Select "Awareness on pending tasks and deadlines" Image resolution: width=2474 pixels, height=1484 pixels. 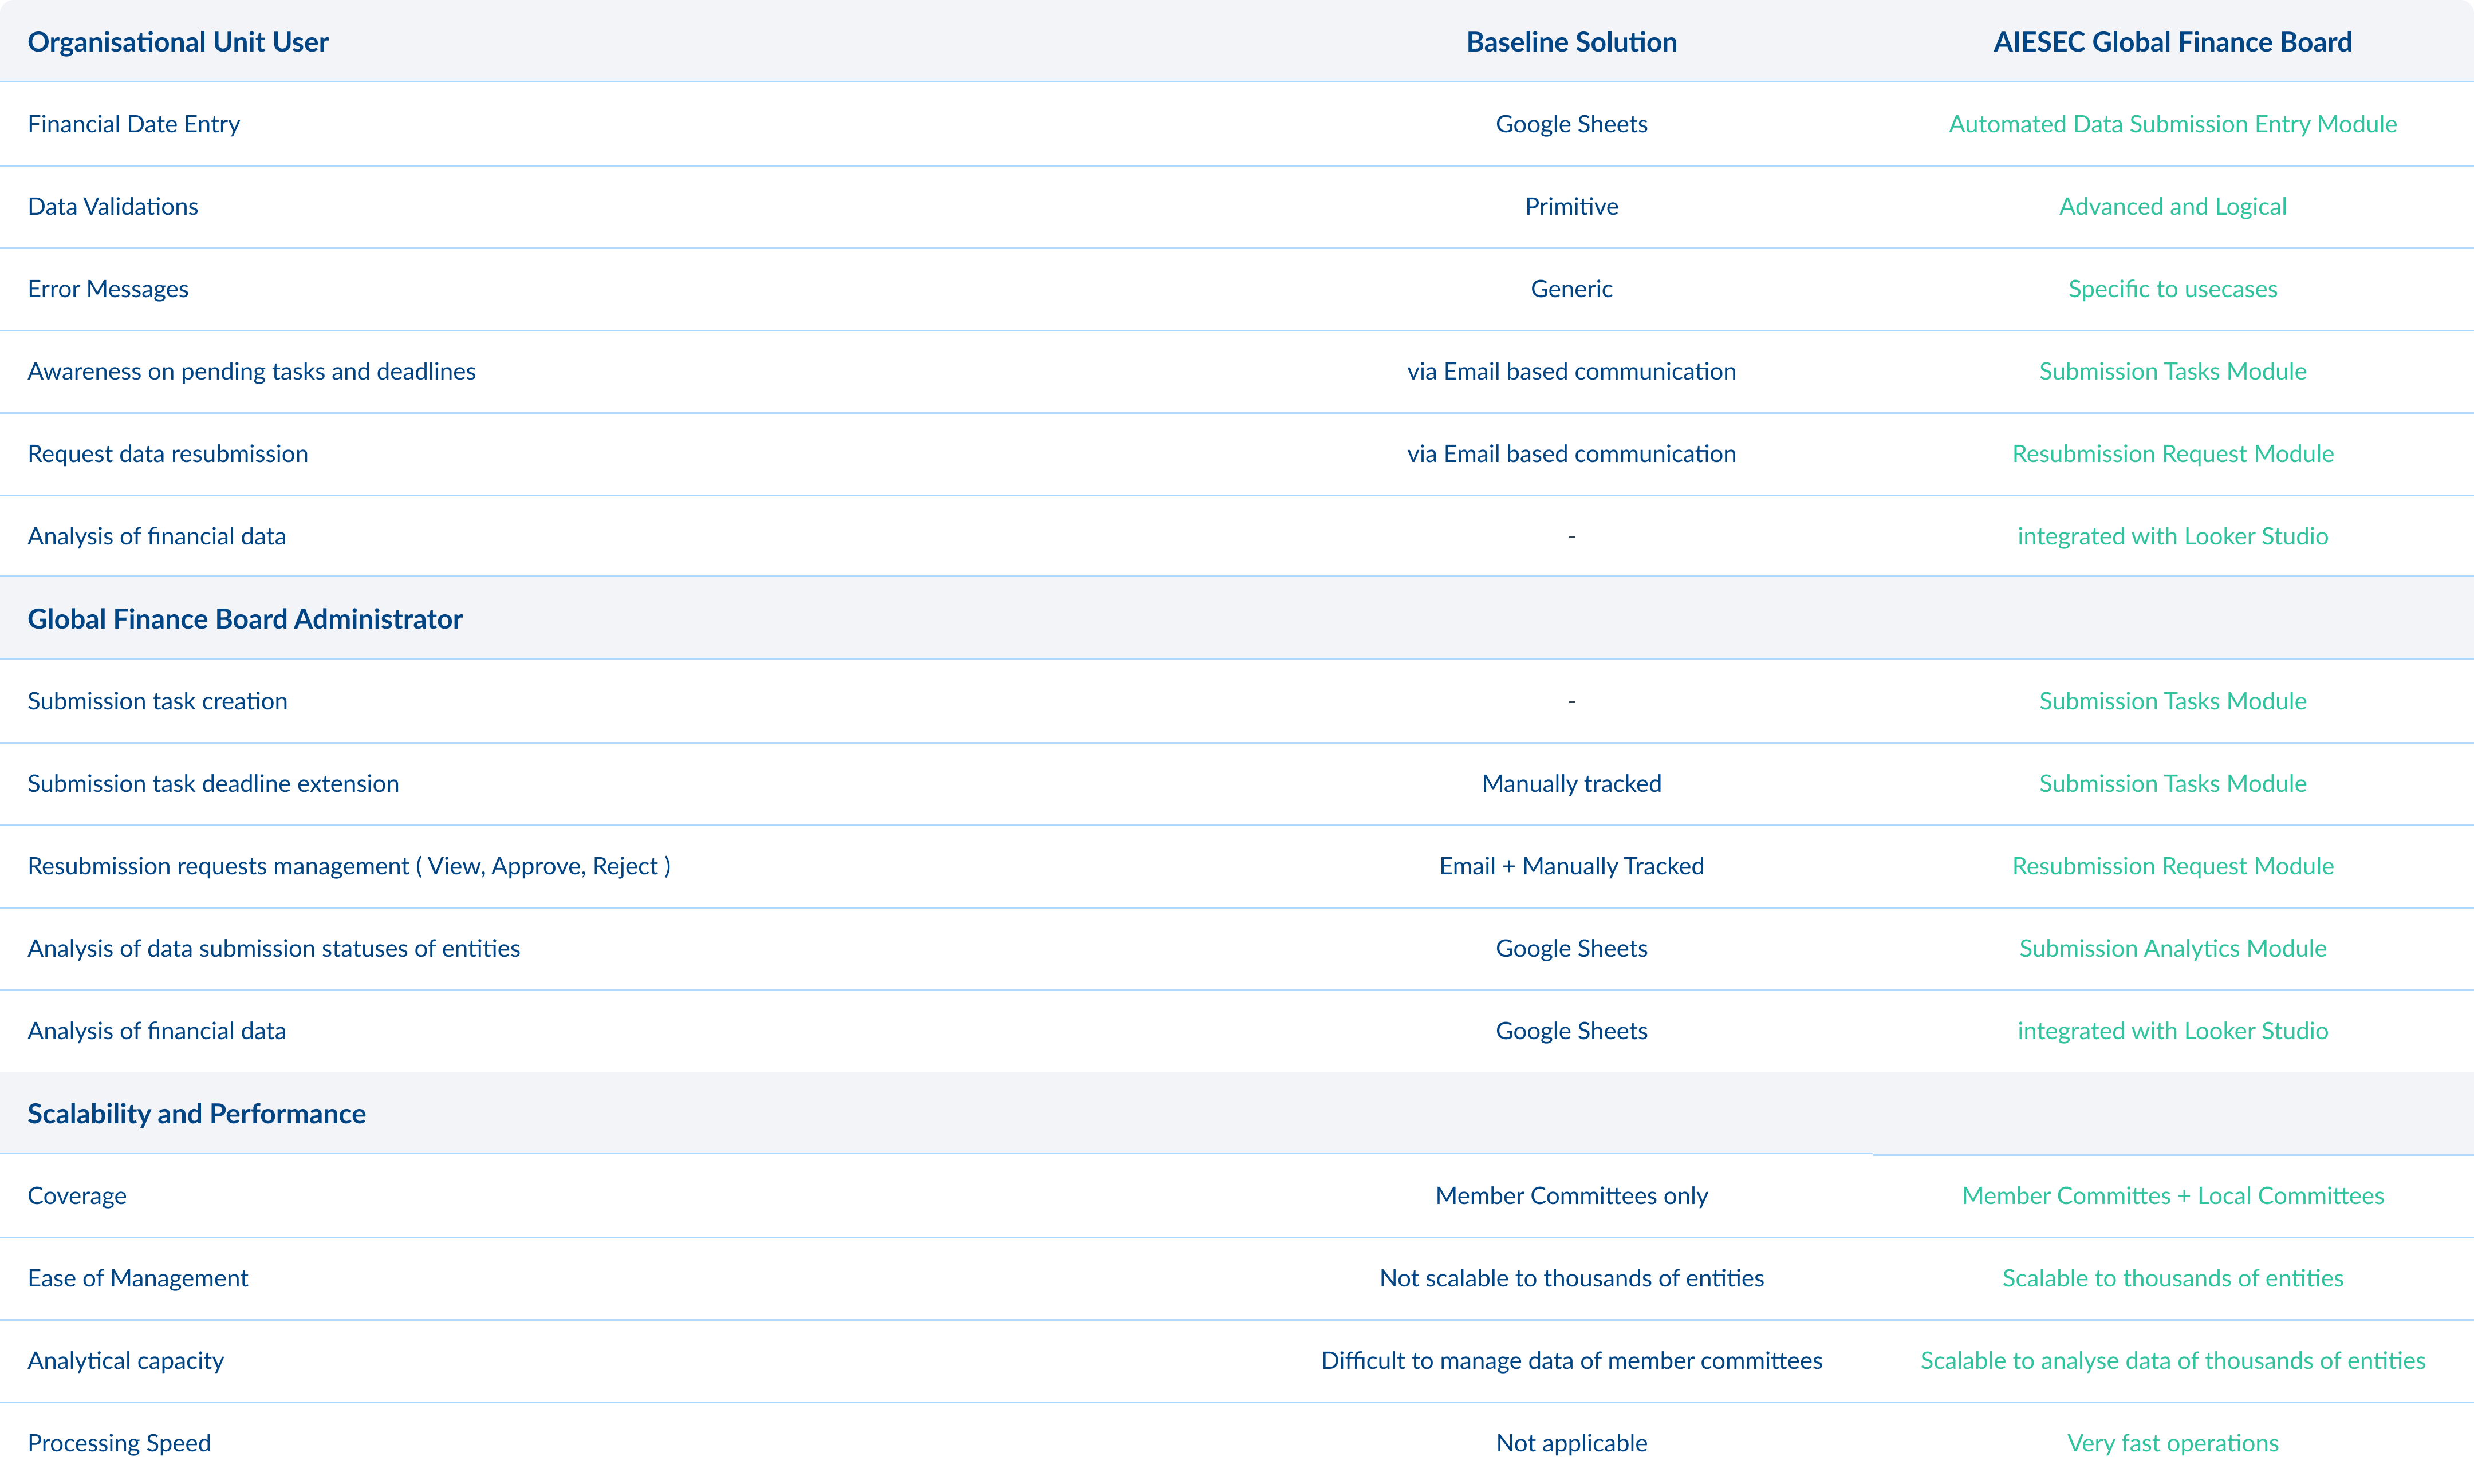coord(252,371)
